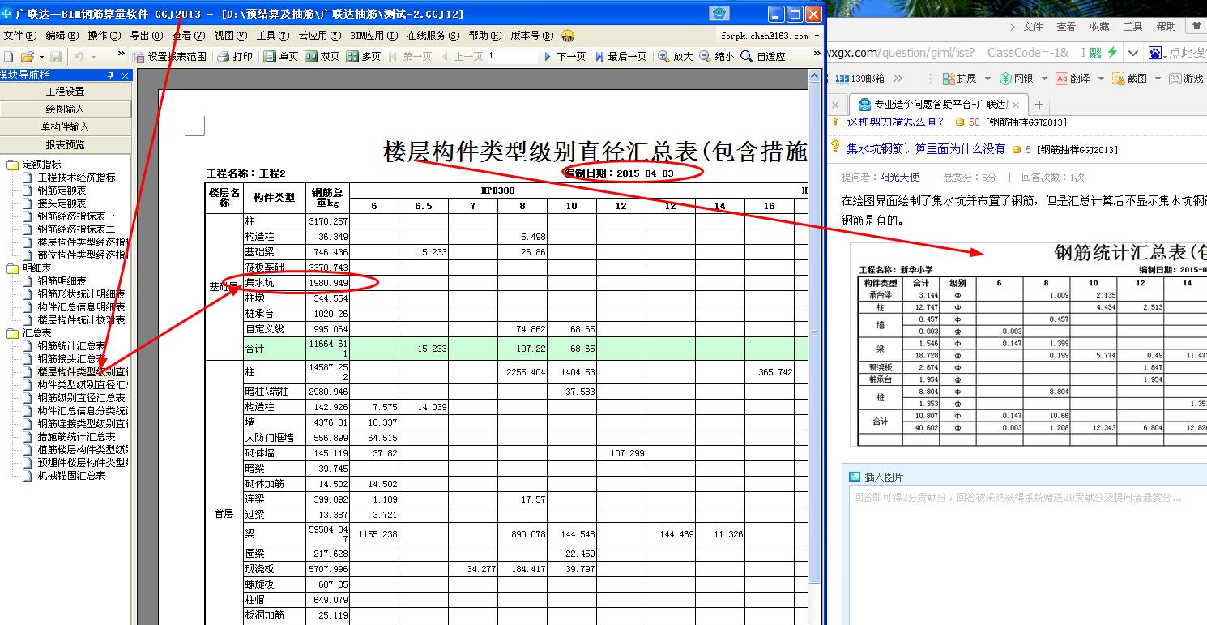Expand the toolbar overflow chevron next to undo

(x=121, y=54)
